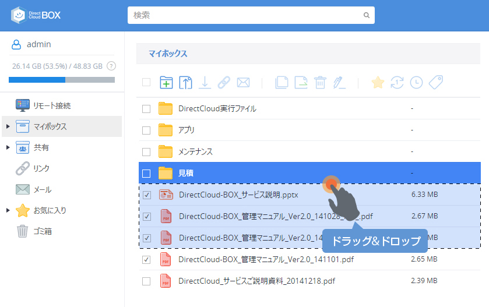Click the star favorite toolbar icon
Image resolution: width=489 pixels, height=307 pixels.
378,83
